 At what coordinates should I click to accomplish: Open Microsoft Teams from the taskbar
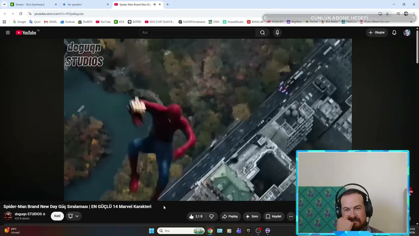click(x=239, y=231)
